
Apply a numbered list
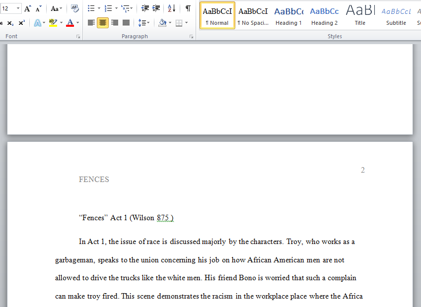pos(108,8)
